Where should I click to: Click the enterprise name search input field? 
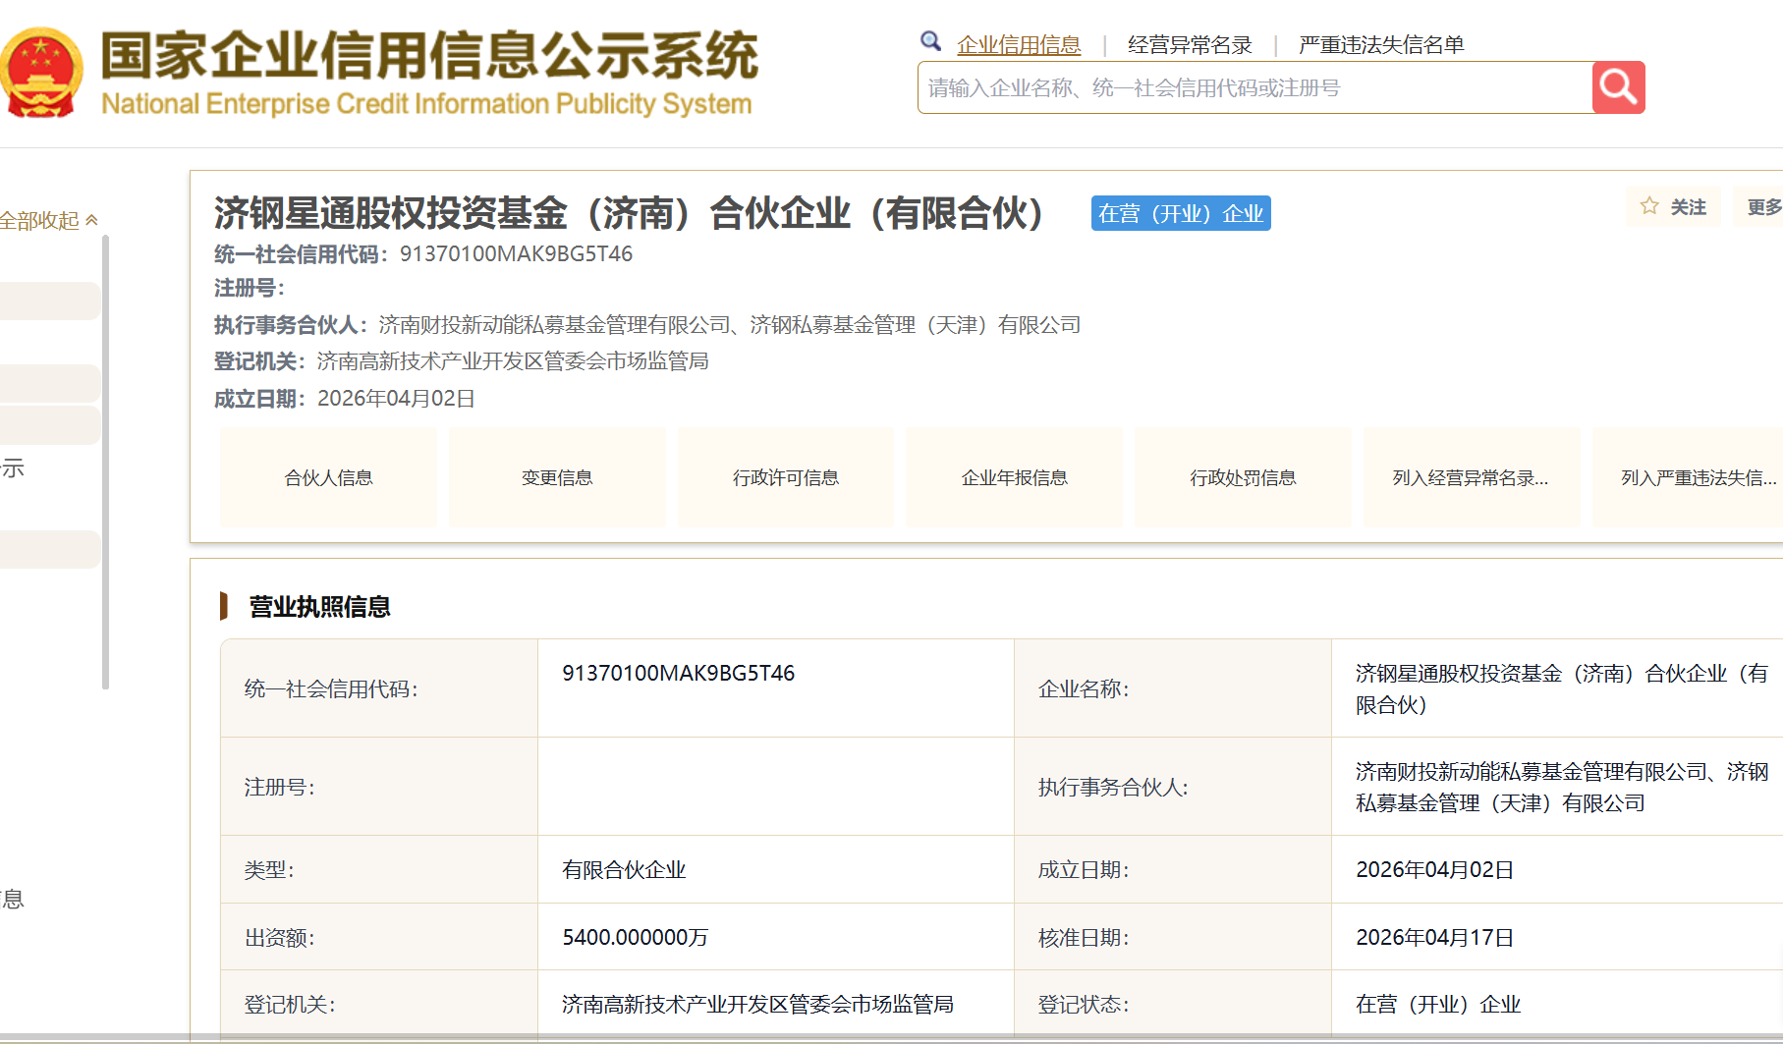1254,88
